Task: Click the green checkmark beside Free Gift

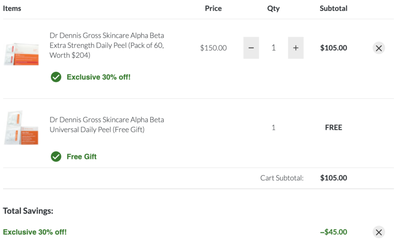Action: (x=56, y=157)
